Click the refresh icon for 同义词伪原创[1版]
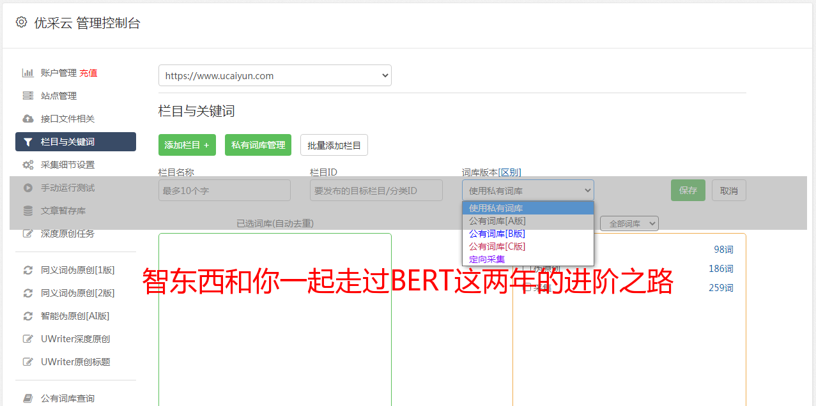Screen dimensions: 816x406 (27, 270)
